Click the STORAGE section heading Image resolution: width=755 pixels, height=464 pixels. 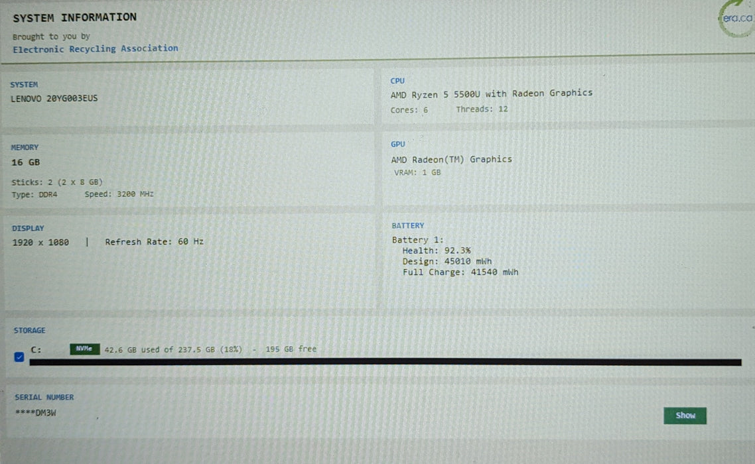point(29,330)
